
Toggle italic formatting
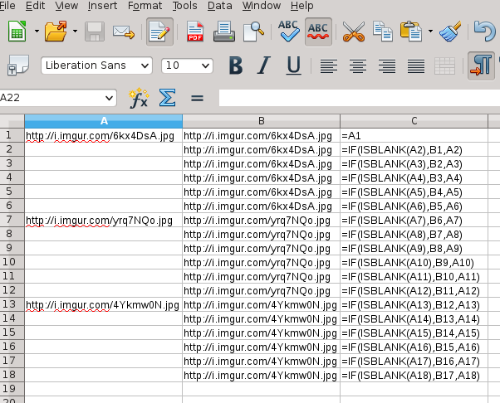point(264,66)
